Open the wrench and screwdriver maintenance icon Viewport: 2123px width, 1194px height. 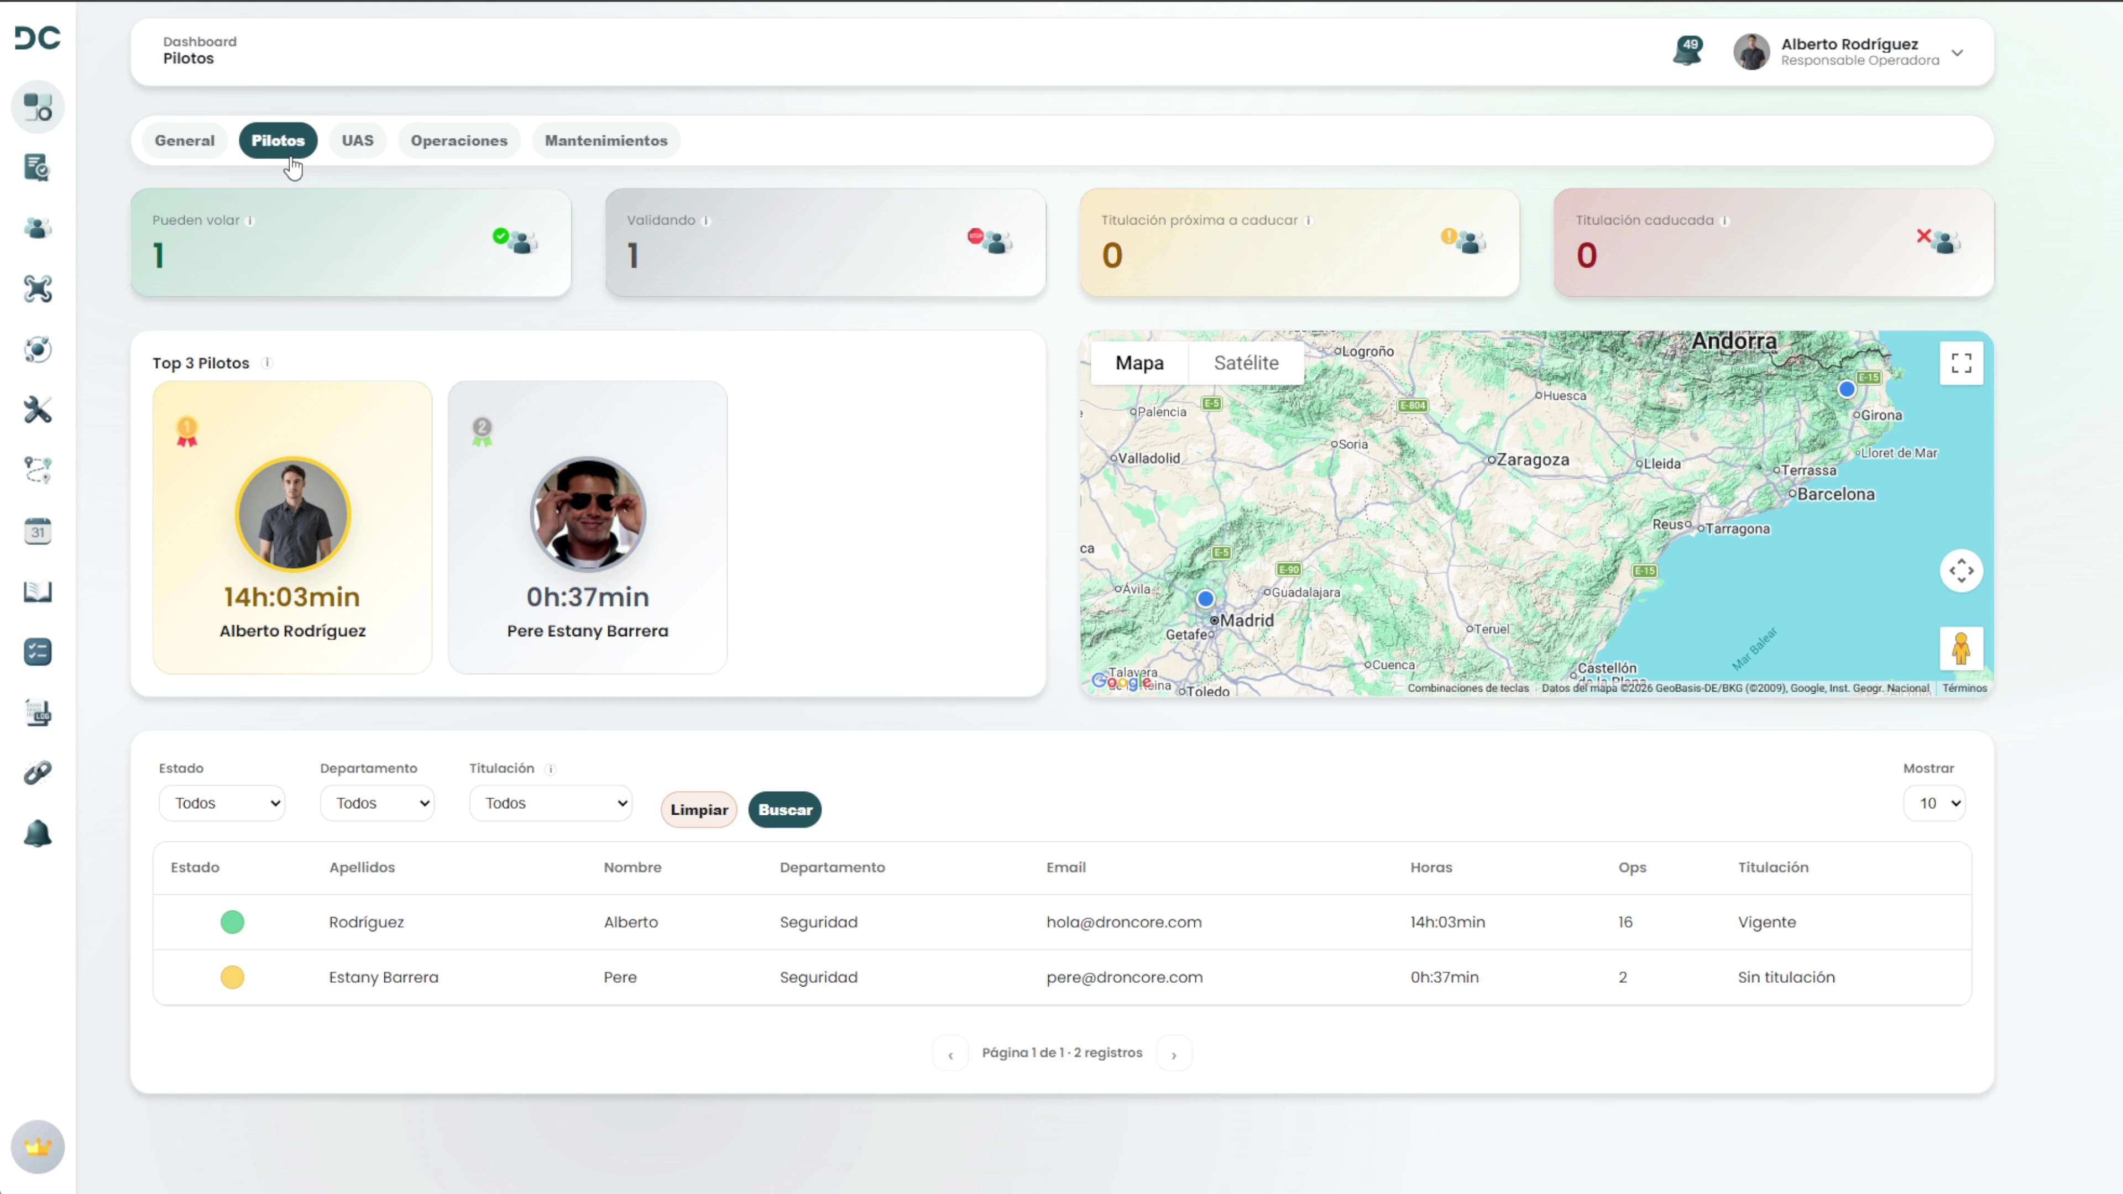click(x=38, y=410)
